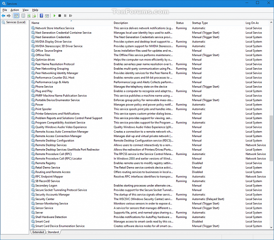This screenshot has height=240, width=274.
Task: Click the gear icon beside Phone Service
Action: click(33, 86)
